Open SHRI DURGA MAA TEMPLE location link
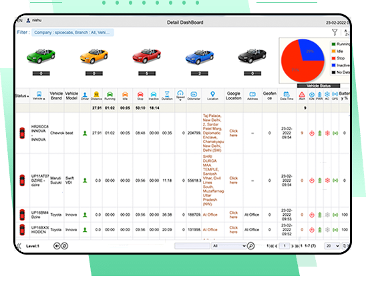 pyautogui.click(x=213, y=180)
